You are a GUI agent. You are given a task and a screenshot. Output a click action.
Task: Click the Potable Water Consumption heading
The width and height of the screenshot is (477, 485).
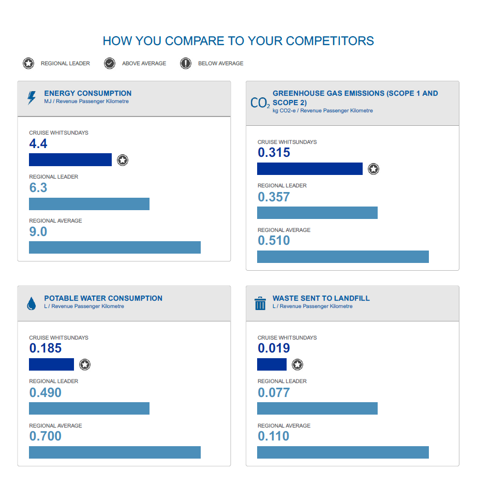coord(103,298)
